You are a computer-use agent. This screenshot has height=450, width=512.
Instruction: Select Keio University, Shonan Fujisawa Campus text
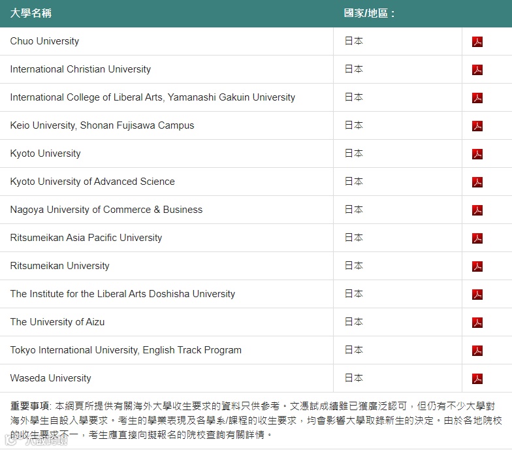pyautogui.click(x=102, y=125)
